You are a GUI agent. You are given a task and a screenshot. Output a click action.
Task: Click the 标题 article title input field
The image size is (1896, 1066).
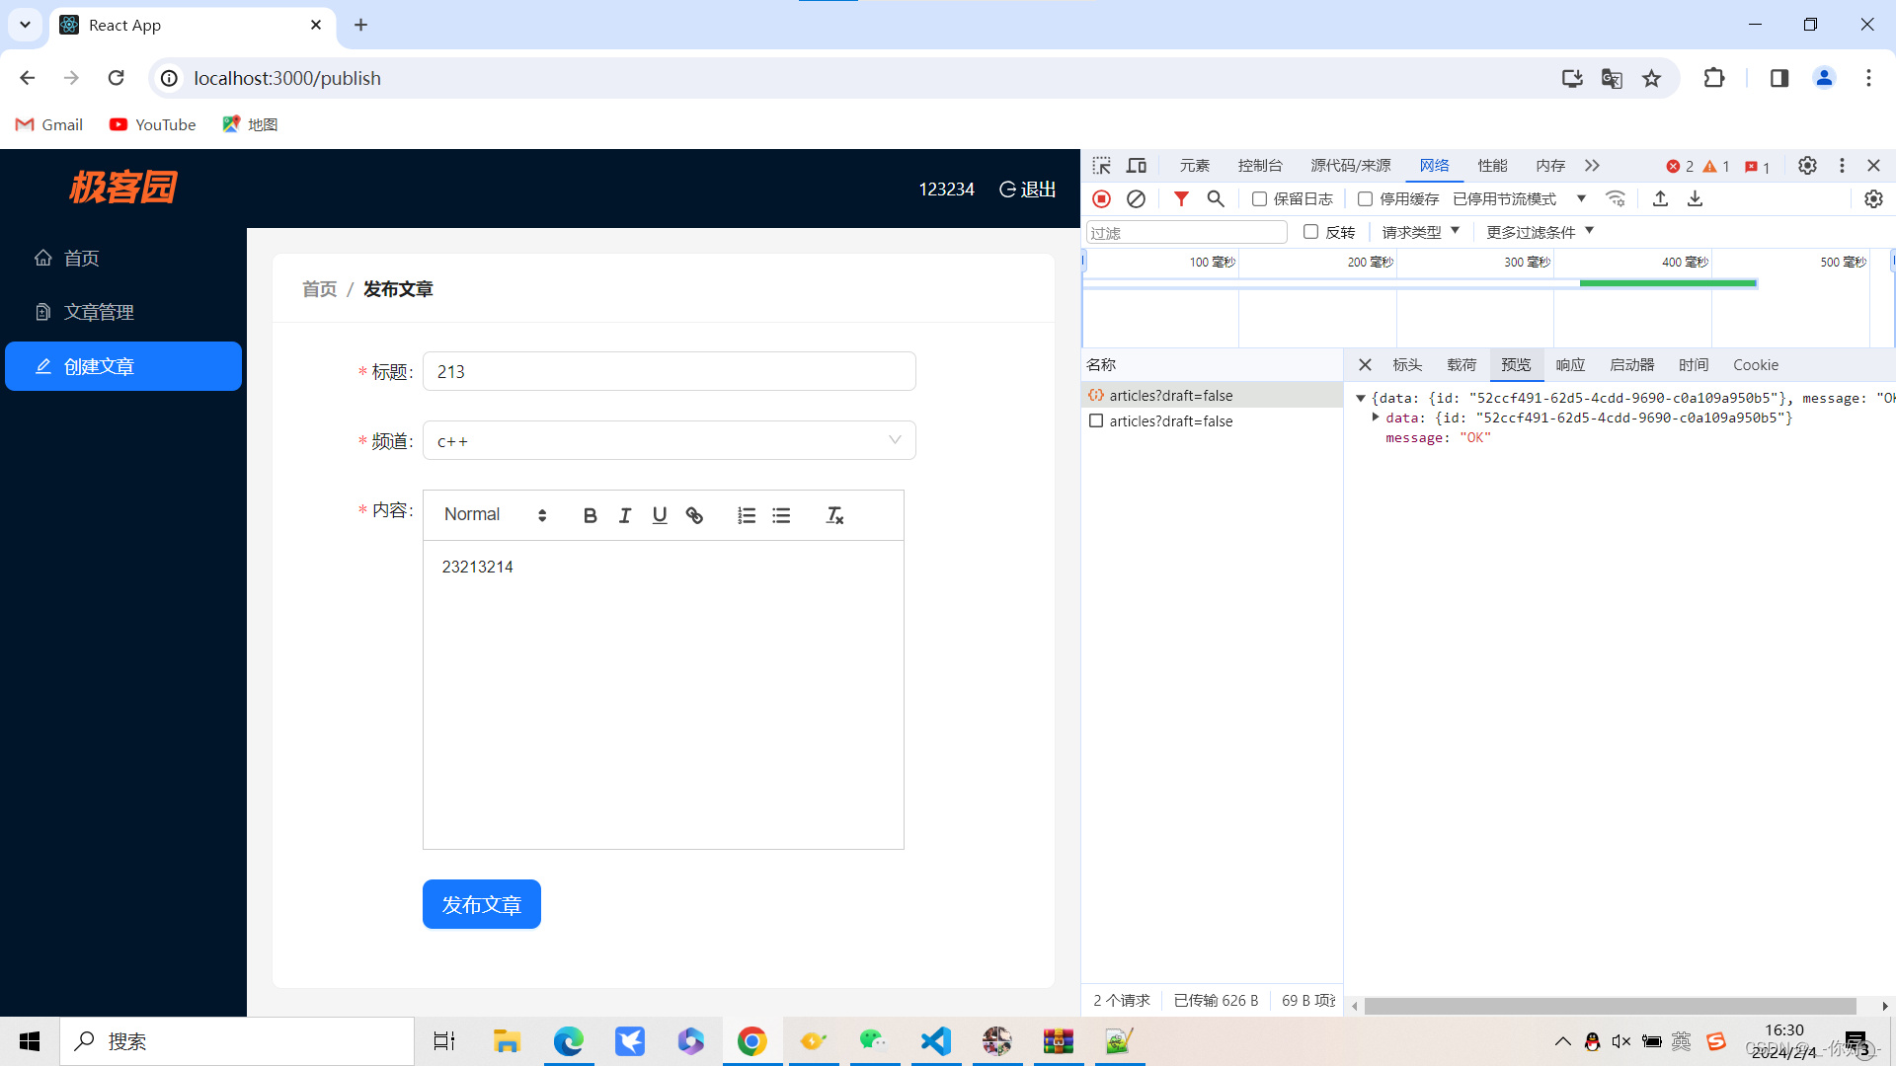pyautogui.click(x=668, y=372)
